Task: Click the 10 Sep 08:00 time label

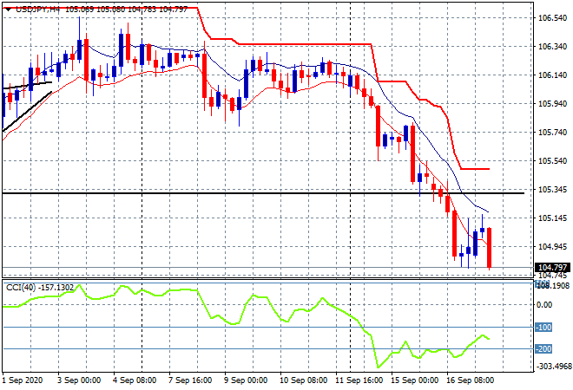Action: pos(303,380)
